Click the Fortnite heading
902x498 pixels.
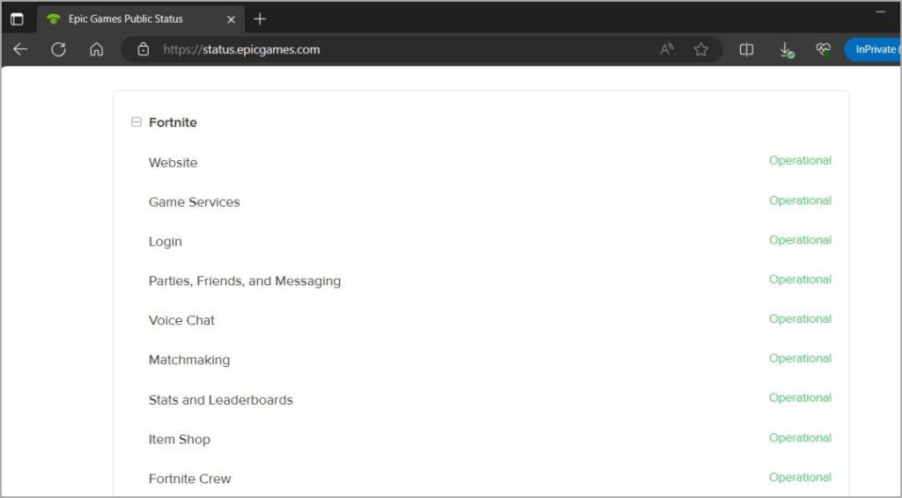tap(173, 122)
